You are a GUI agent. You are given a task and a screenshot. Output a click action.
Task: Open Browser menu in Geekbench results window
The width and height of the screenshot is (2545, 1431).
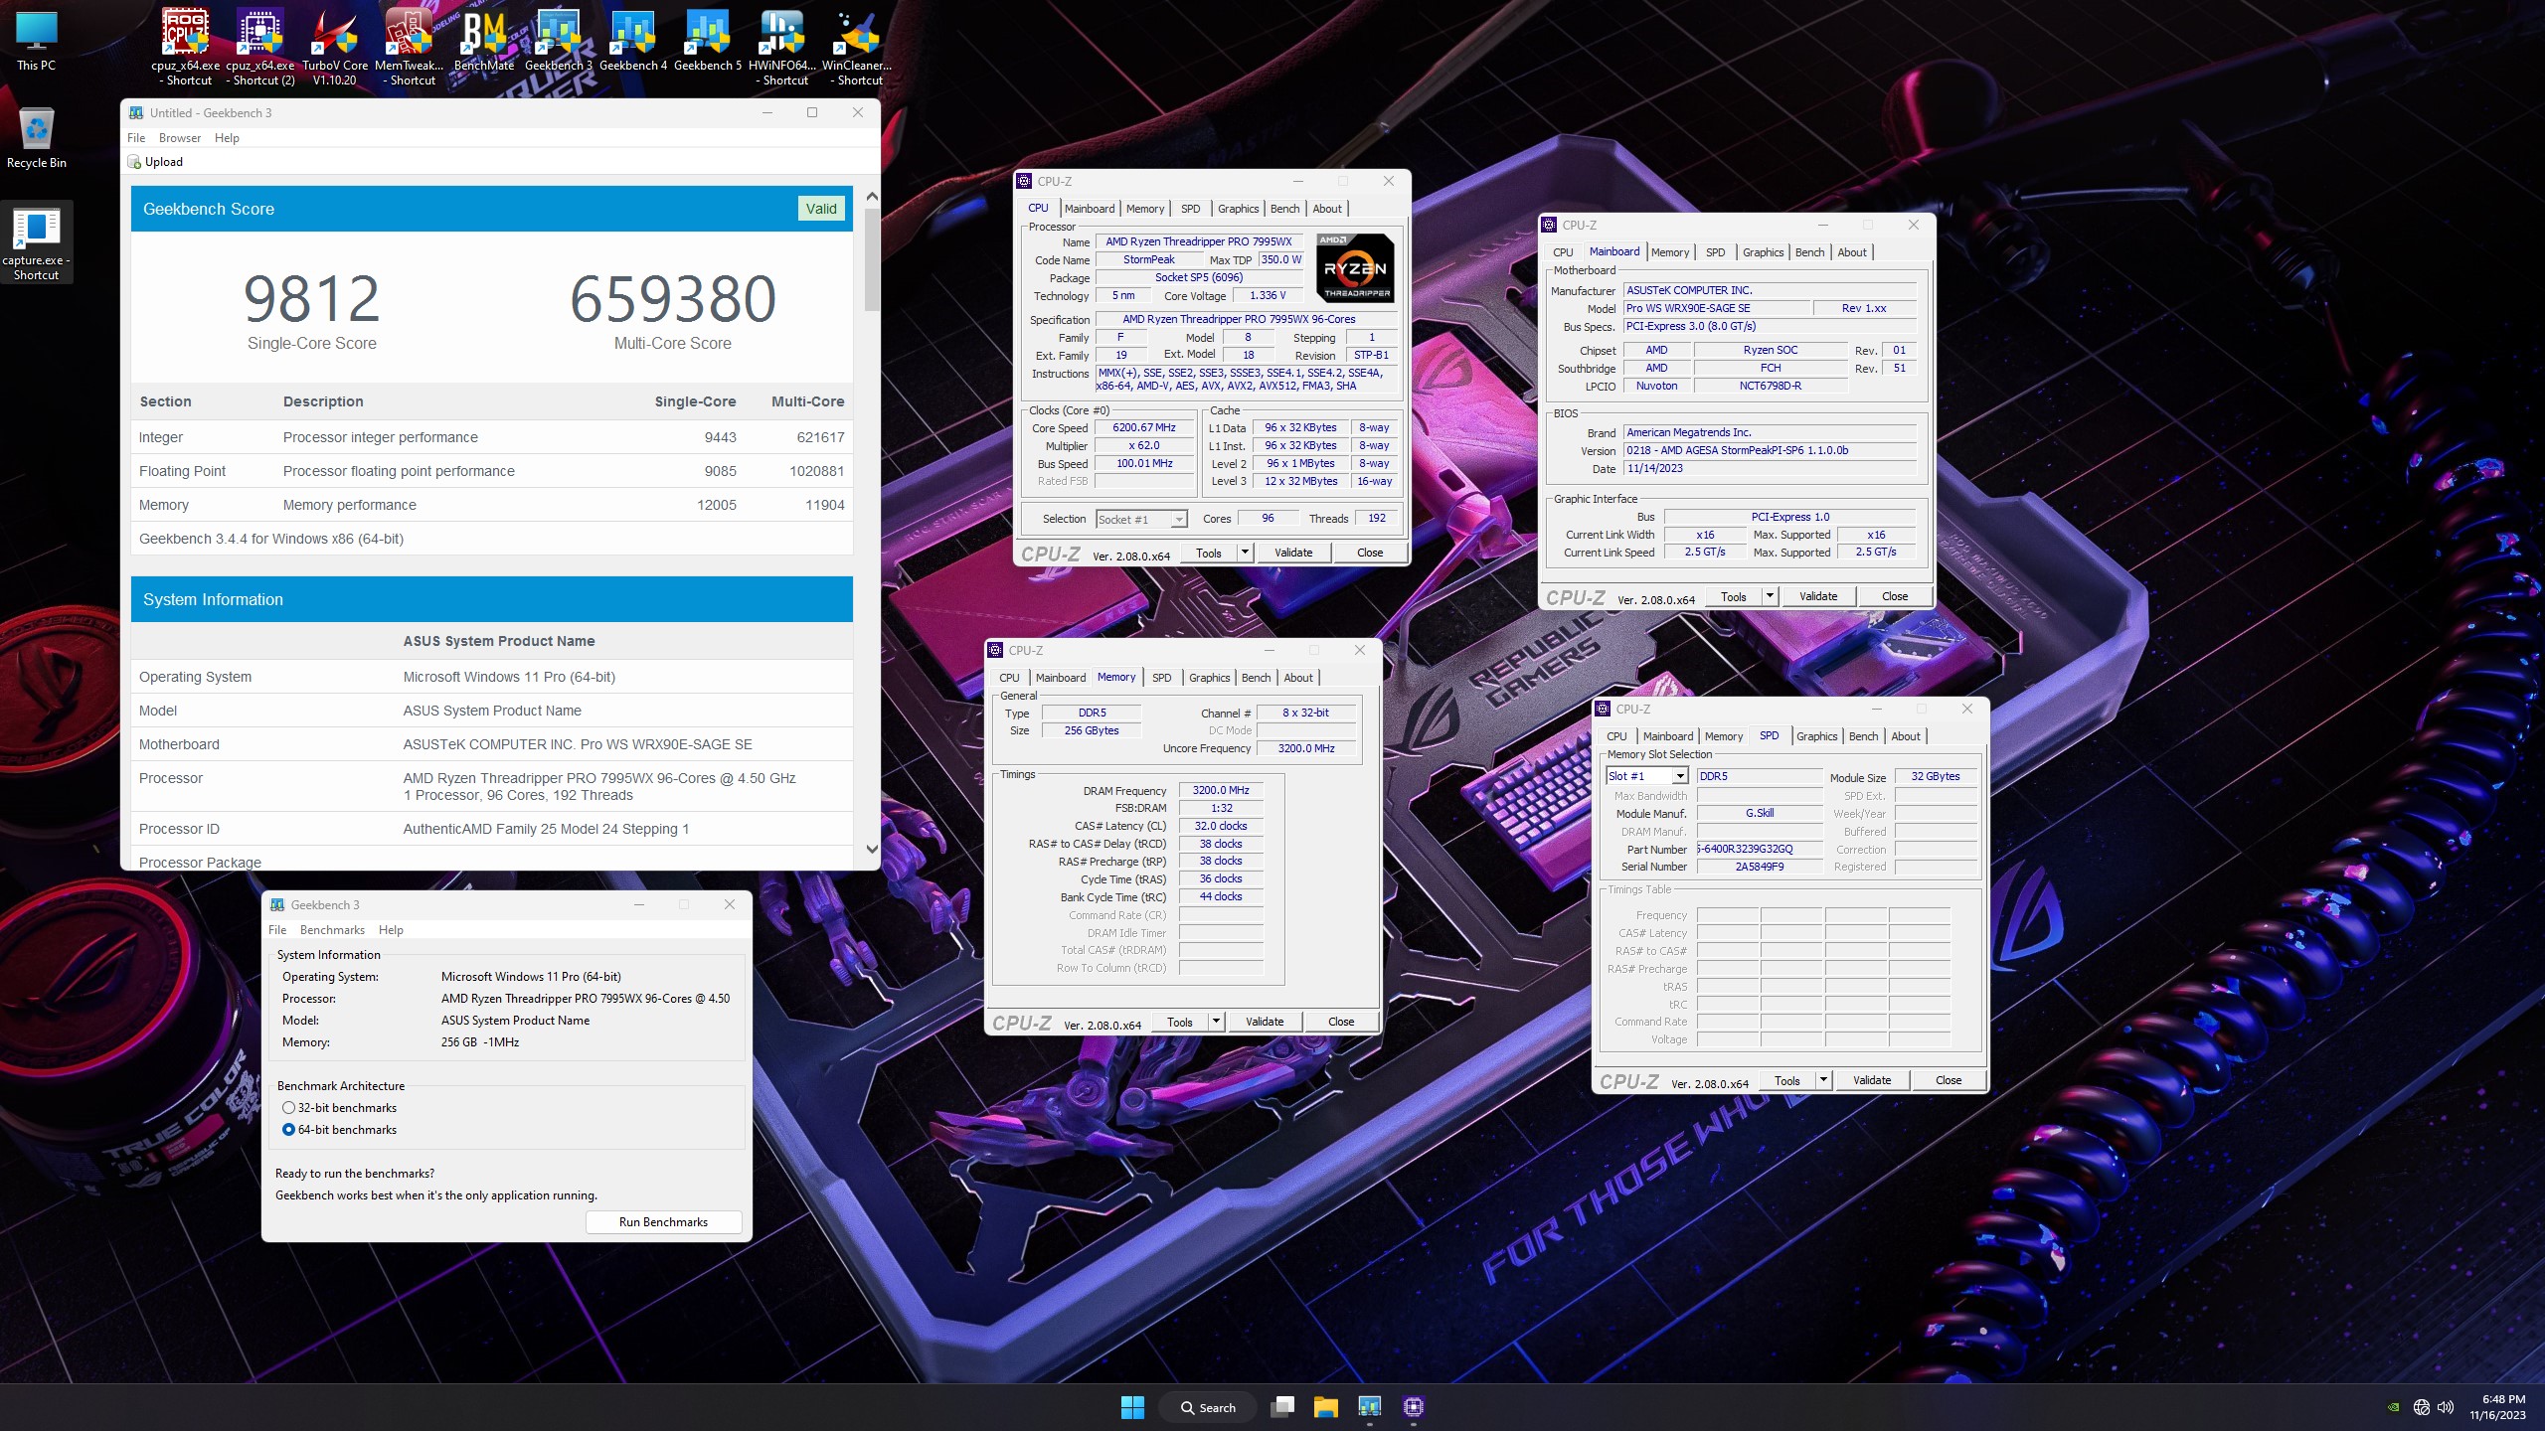click(180, 138)
